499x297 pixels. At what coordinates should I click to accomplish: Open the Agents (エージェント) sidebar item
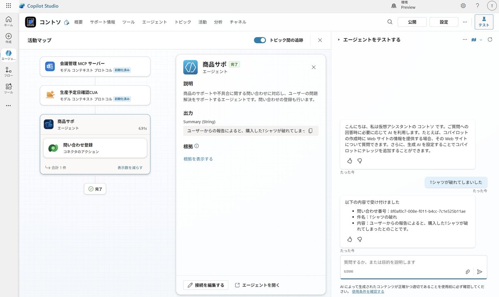(8, 55)
